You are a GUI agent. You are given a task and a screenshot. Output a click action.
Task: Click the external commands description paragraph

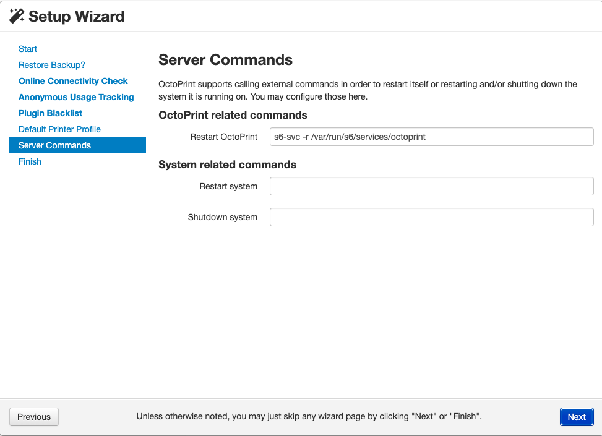click(368, 90)
